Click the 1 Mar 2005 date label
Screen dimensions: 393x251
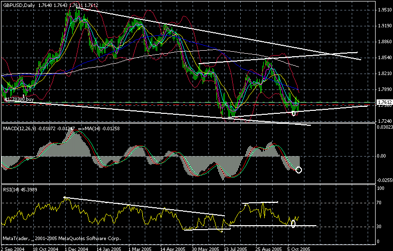click(x=140, y=249)
